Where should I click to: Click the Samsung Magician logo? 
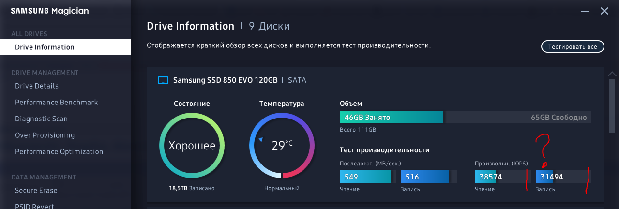[x=50, y=11]
